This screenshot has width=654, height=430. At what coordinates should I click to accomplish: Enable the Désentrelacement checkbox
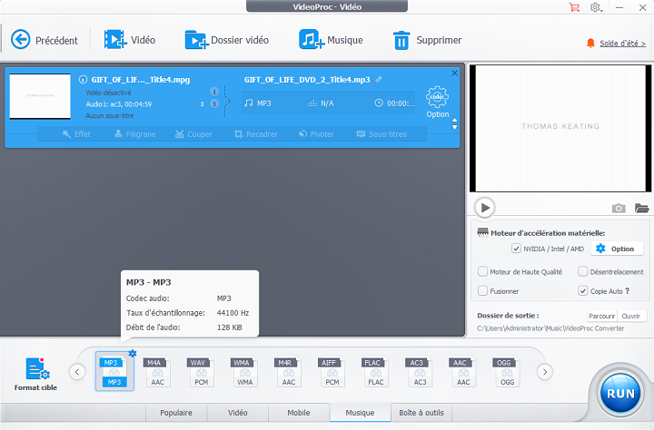[x=582, y=271]
